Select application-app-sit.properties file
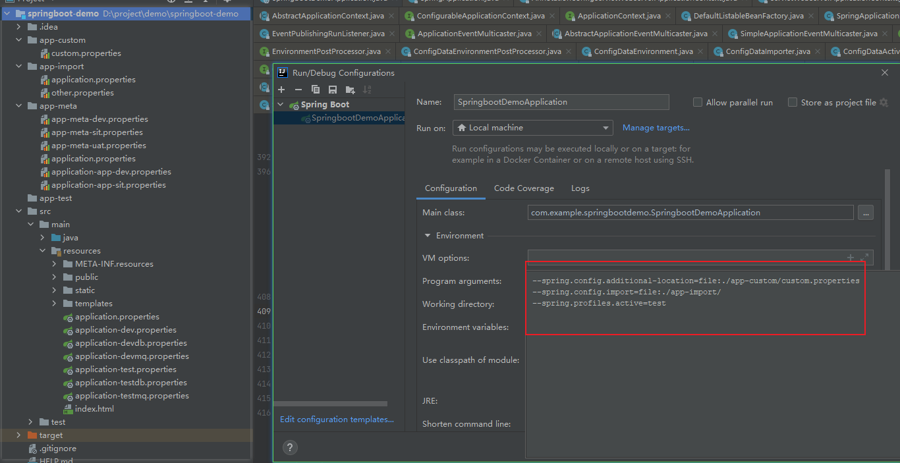 click(x=109, y=185)
